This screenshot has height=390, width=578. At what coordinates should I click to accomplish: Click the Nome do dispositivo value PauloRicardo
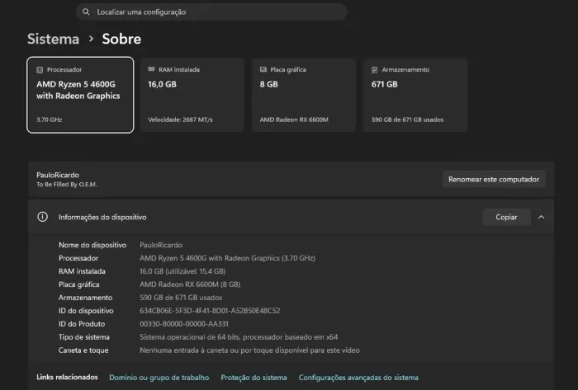point(161,245)
